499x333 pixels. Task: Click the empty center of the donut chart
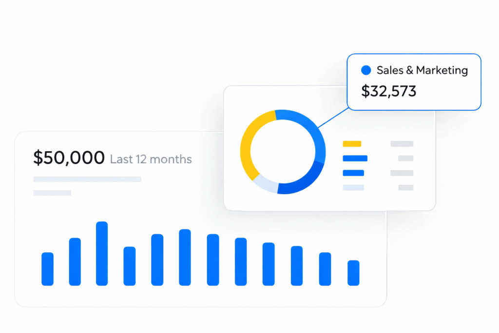[x=283, y=152]
